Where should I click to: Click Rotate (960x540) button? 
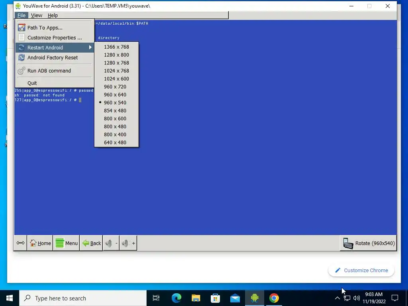click(x=369, y=243)
